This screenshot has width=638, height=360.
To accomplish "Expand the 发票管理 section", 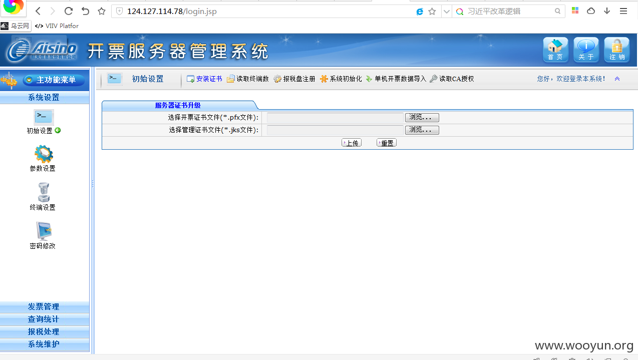I will point(45,307).
